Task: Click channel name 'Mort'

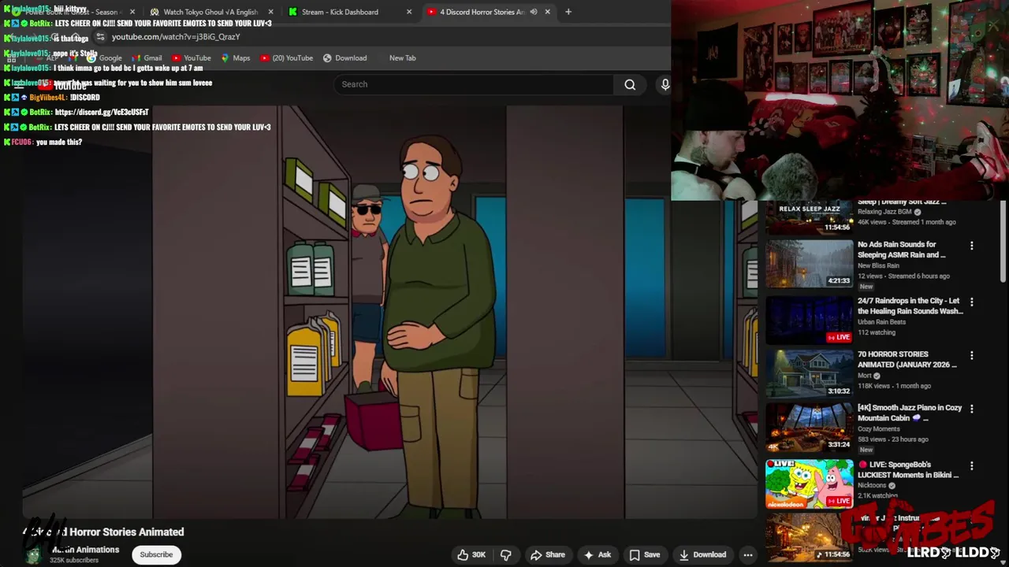Action: 865,376
